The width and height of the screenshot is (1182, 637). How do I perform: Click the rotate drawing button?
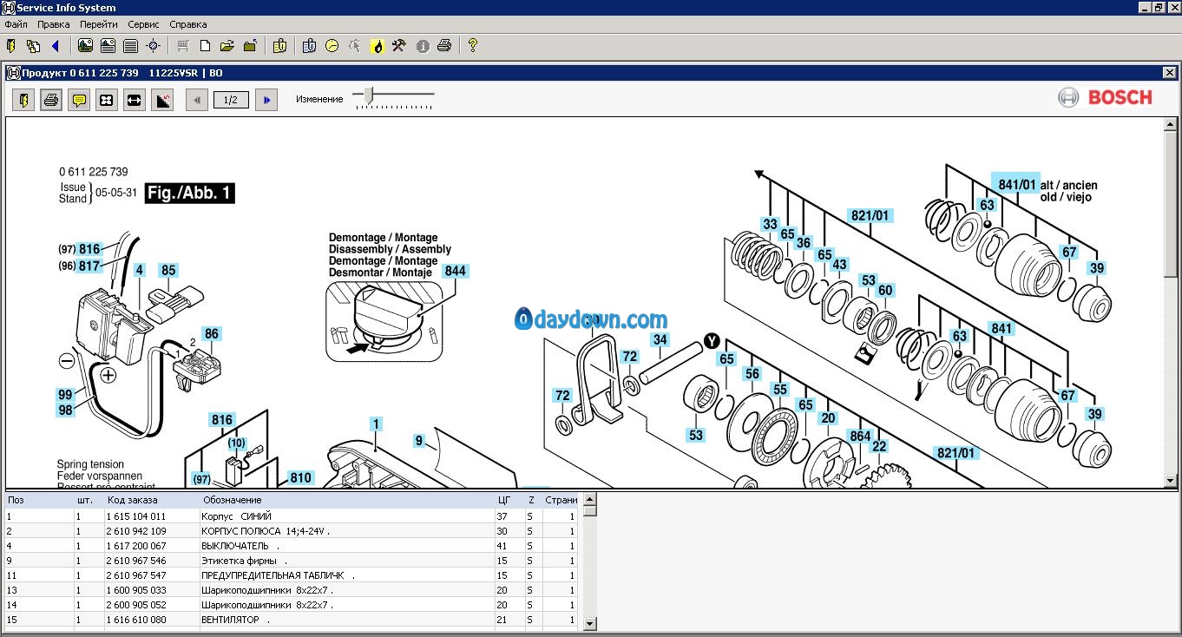[162, 101]
